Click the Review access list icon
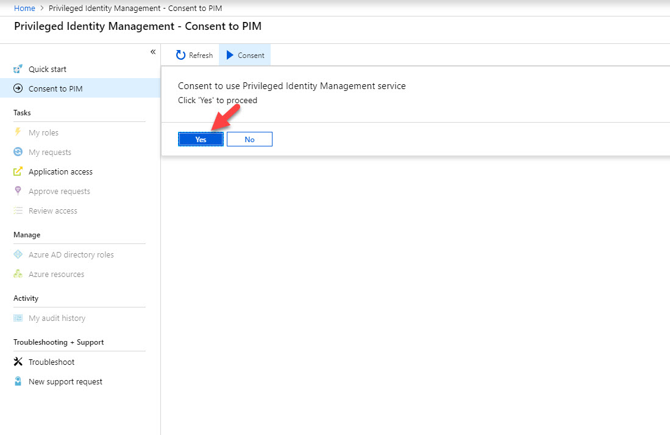Screen dimensions: 670x435 coord(18,210)
